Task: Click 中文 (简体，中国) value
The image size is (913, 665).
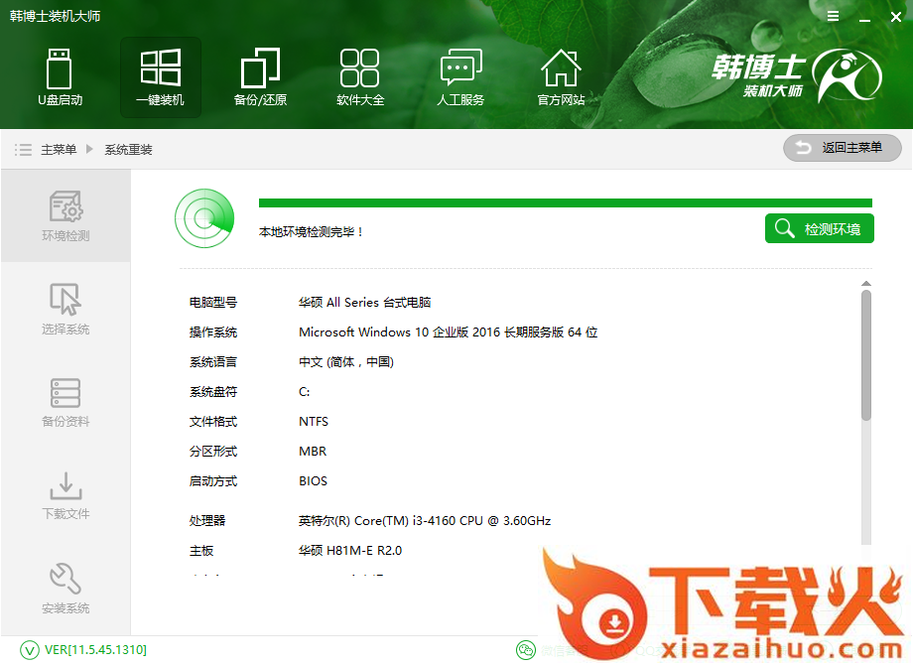Action: [346, 361]
